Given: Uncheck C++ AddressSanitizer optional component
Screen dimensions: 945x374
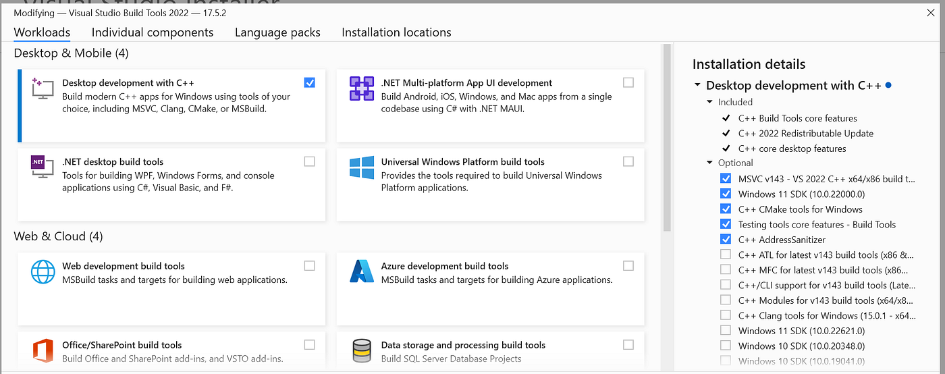Looking at the screenshot, I should click(x=726, y=239).
